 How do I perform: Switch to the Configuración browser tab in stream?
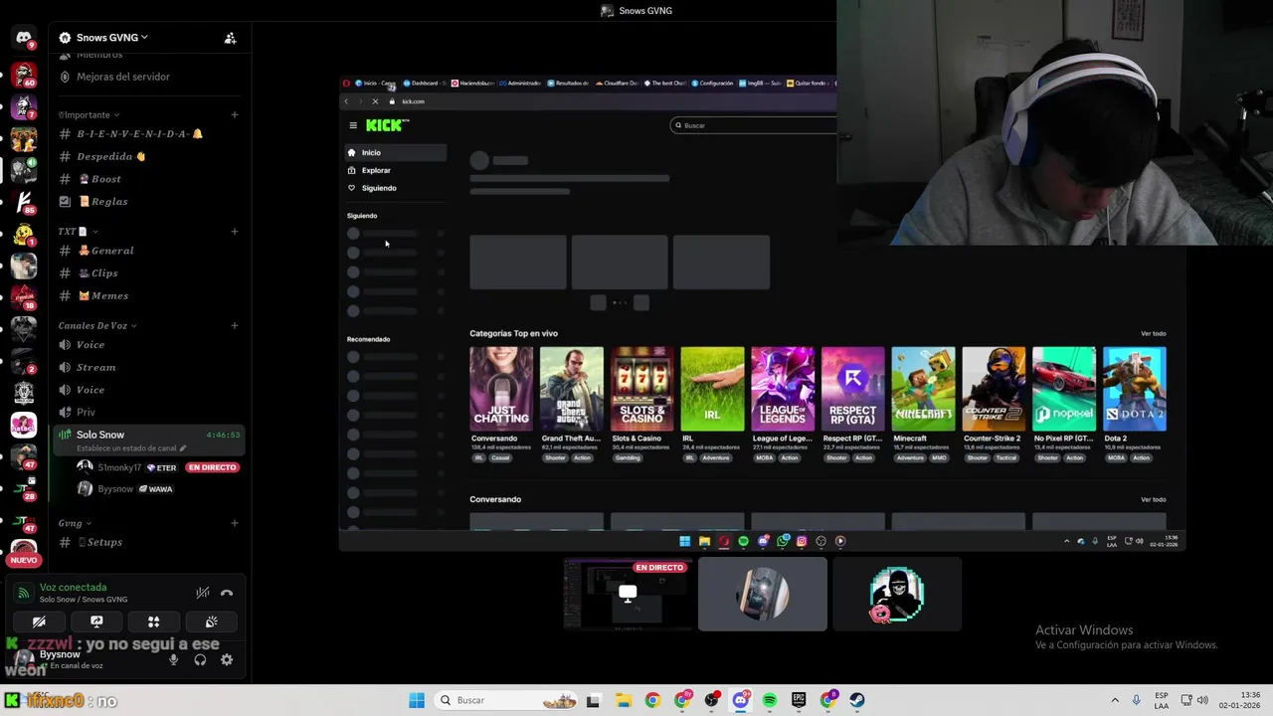click(713, 84)
